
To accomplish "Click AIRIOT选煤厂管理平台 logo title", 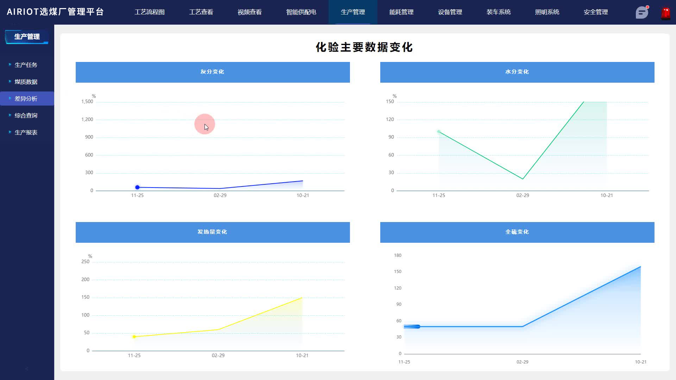I will (x=55, y=12).
